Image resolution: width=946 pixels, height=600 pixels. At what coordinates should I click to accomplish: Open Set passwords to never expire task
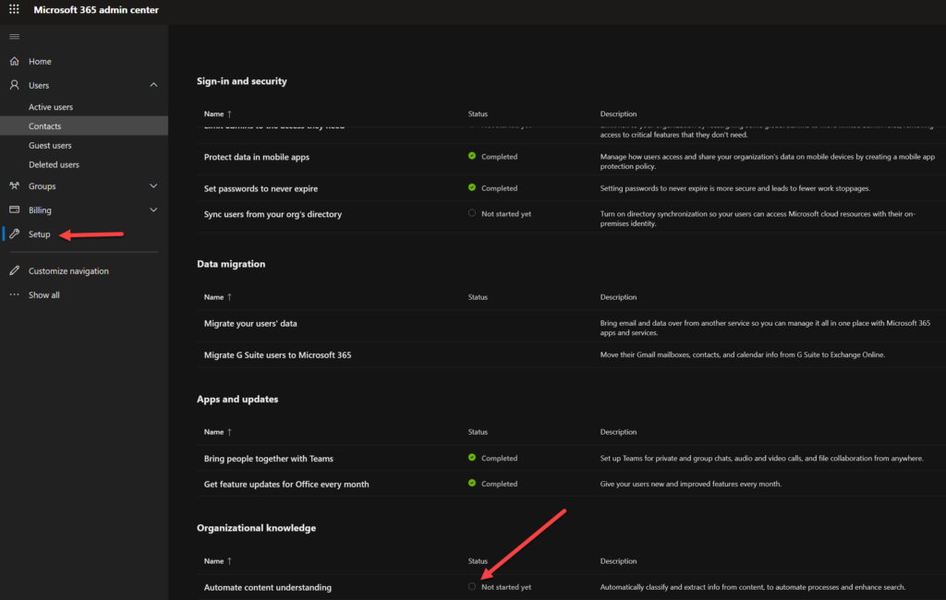point(261,188)
